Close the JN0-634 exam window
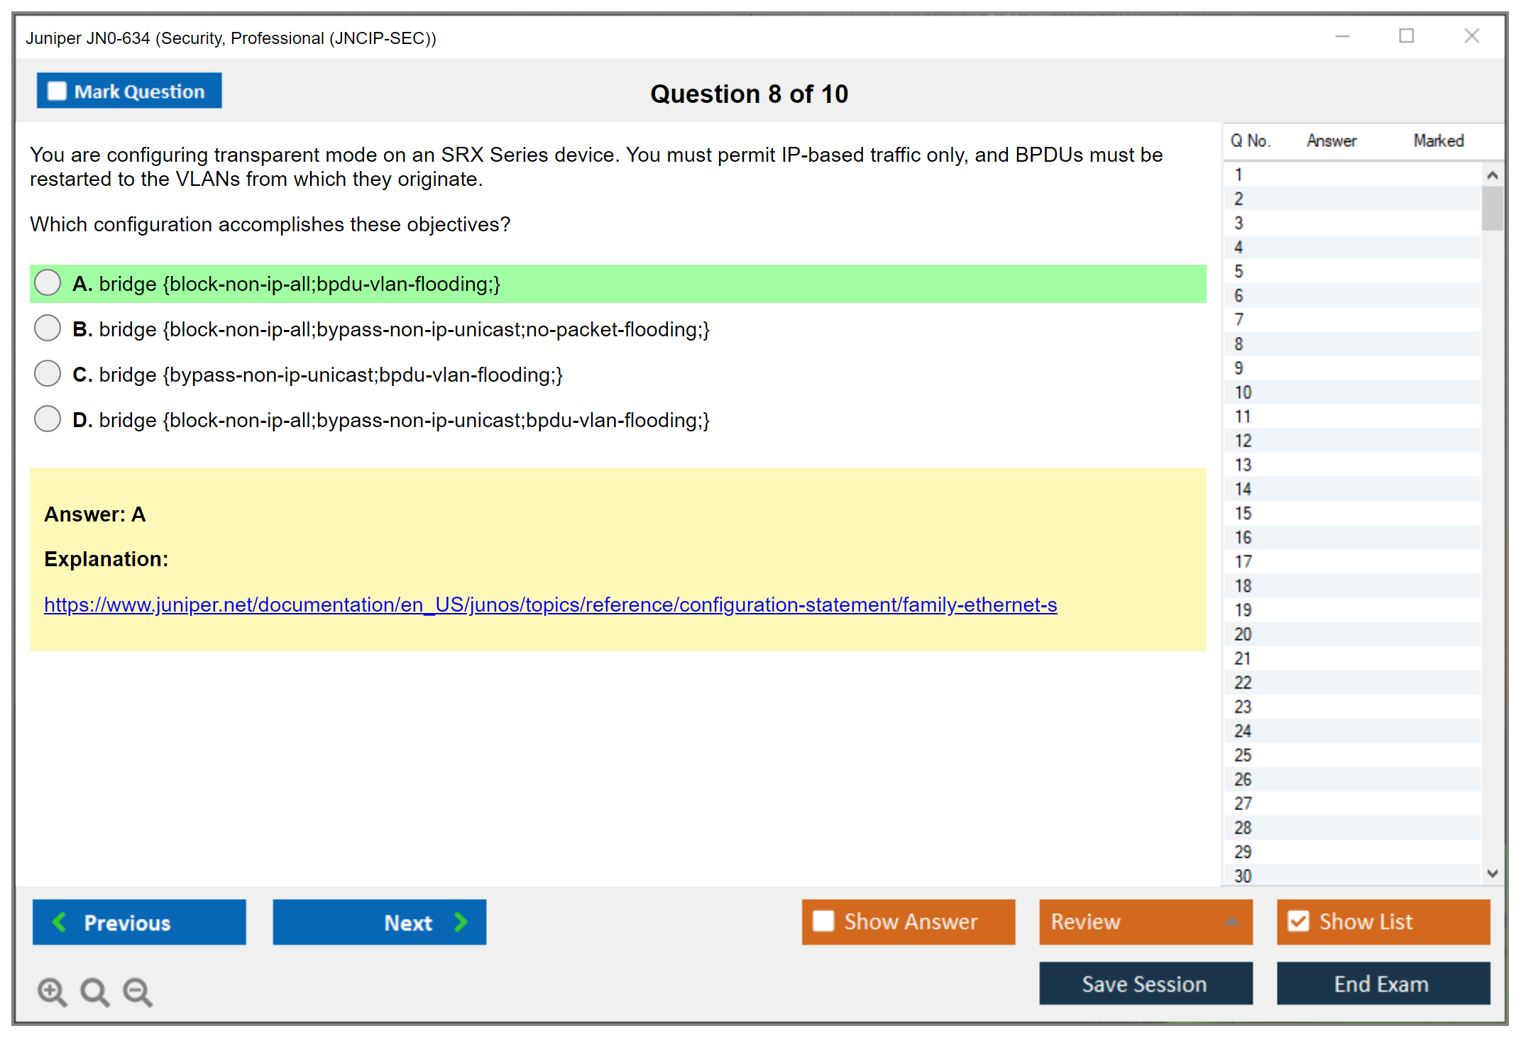1526x1043 pixels. 1471,36
